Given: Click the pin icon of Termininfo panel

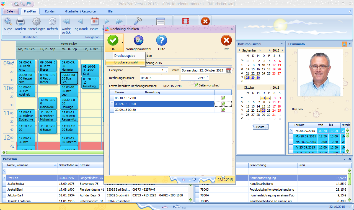Looking at the screenshot, I should click(350, 44).
